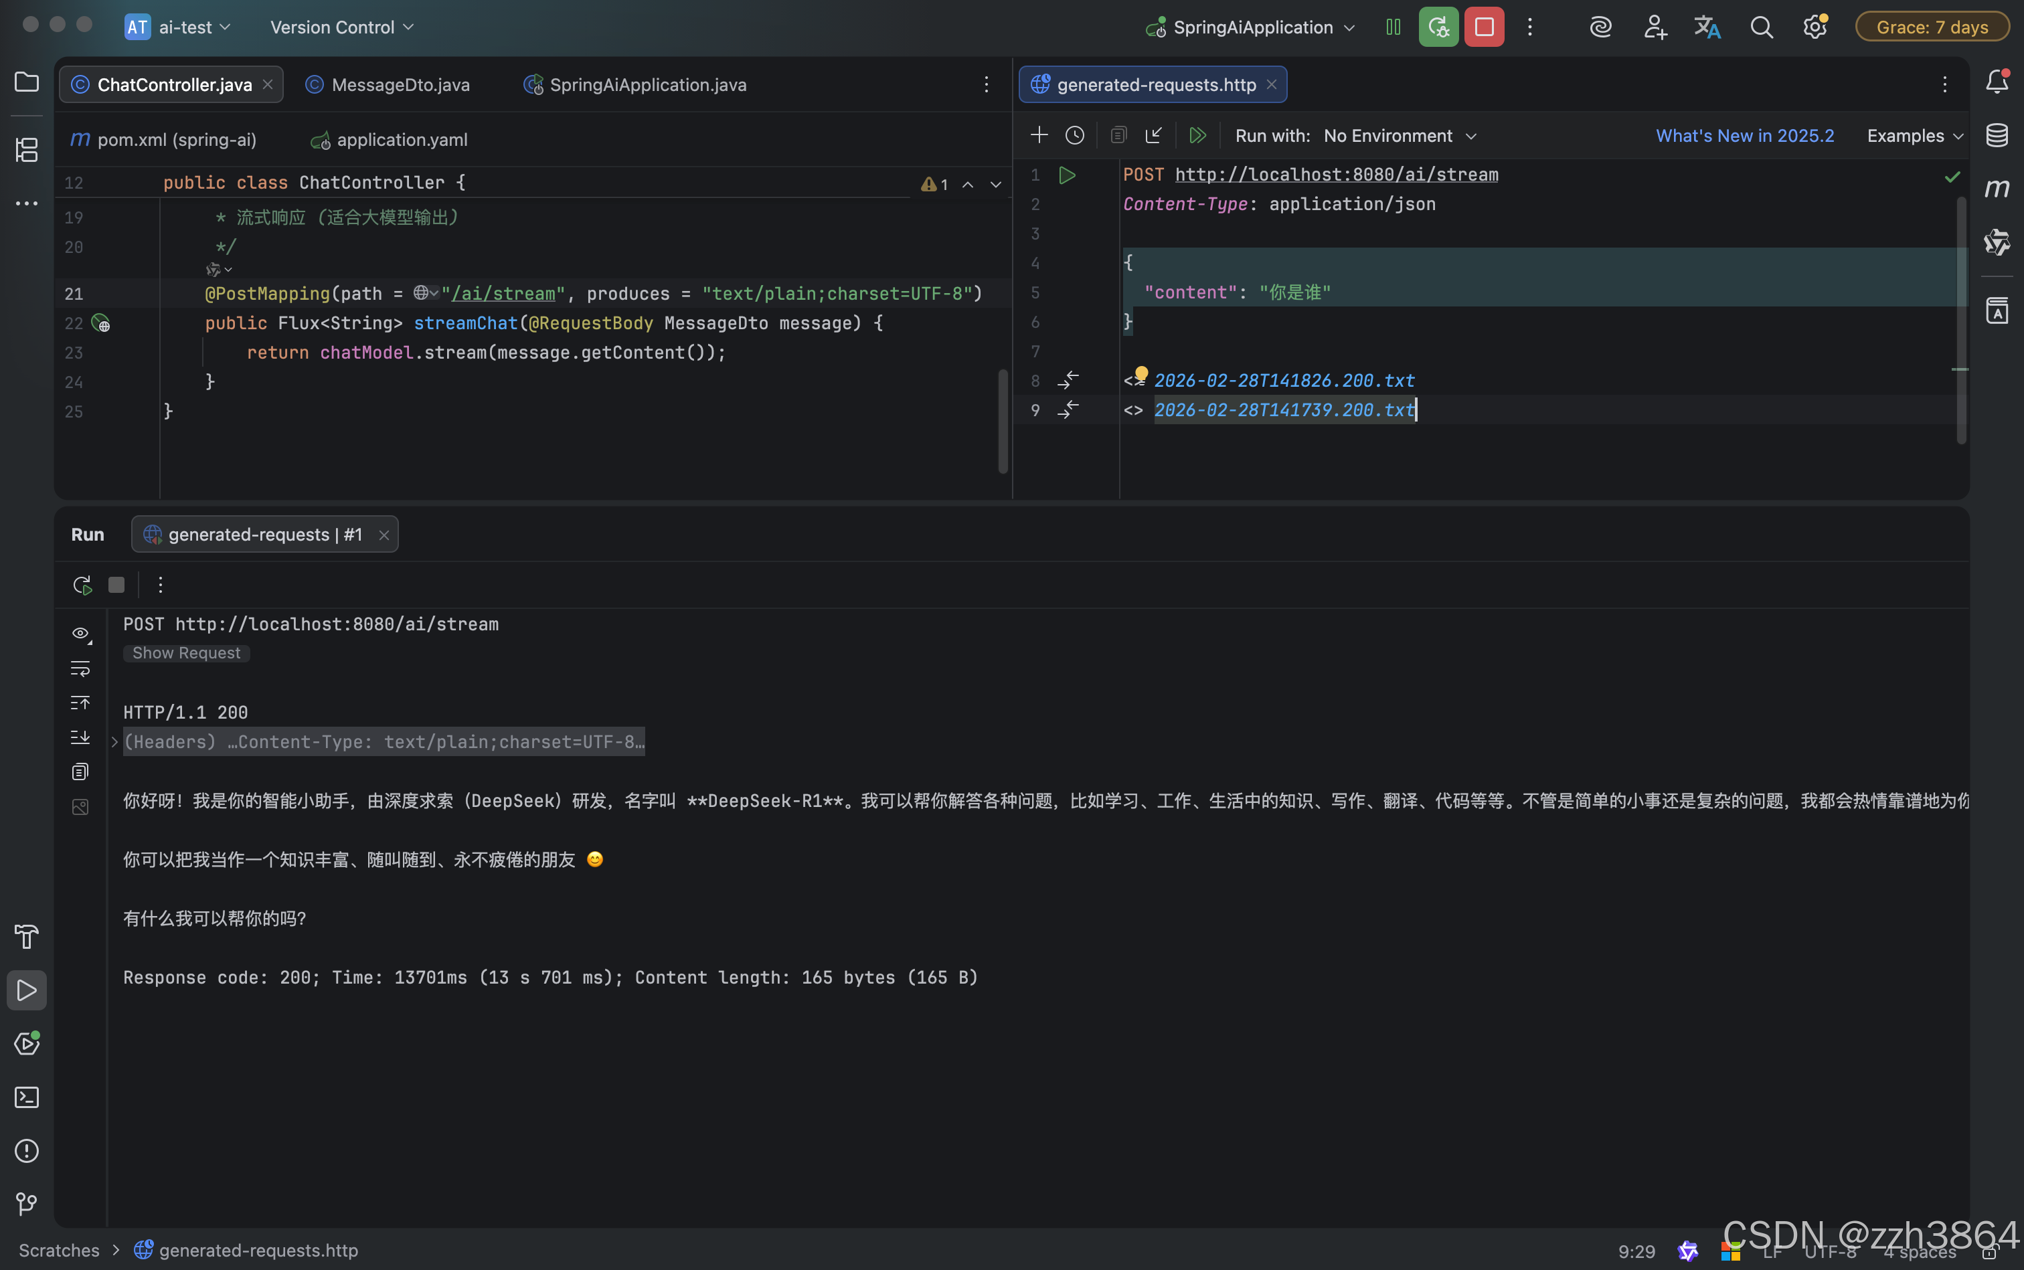Click the Stop SpringAiApplication red button
This screenshot has width=2024, height=1270.
click(x=1484, y=27)
